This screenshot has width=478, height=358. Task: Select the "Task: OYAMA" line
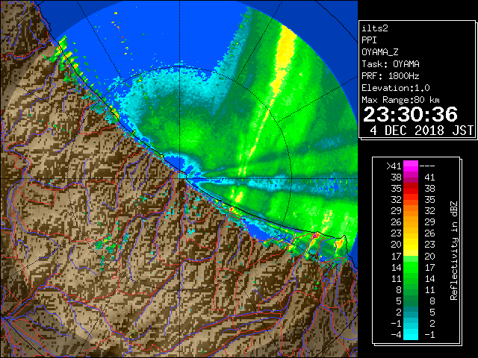point(391,64)
